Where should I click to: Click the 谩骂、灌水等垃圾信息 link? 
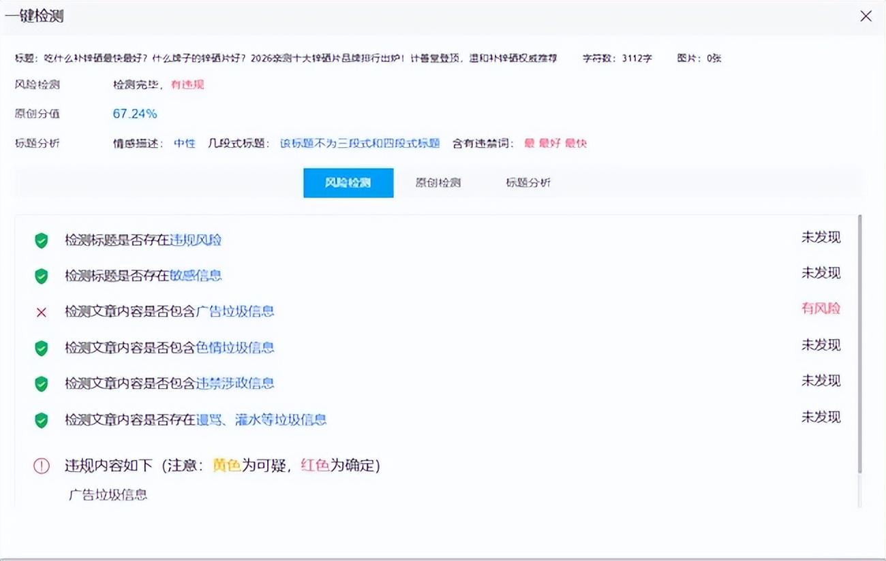261,419
